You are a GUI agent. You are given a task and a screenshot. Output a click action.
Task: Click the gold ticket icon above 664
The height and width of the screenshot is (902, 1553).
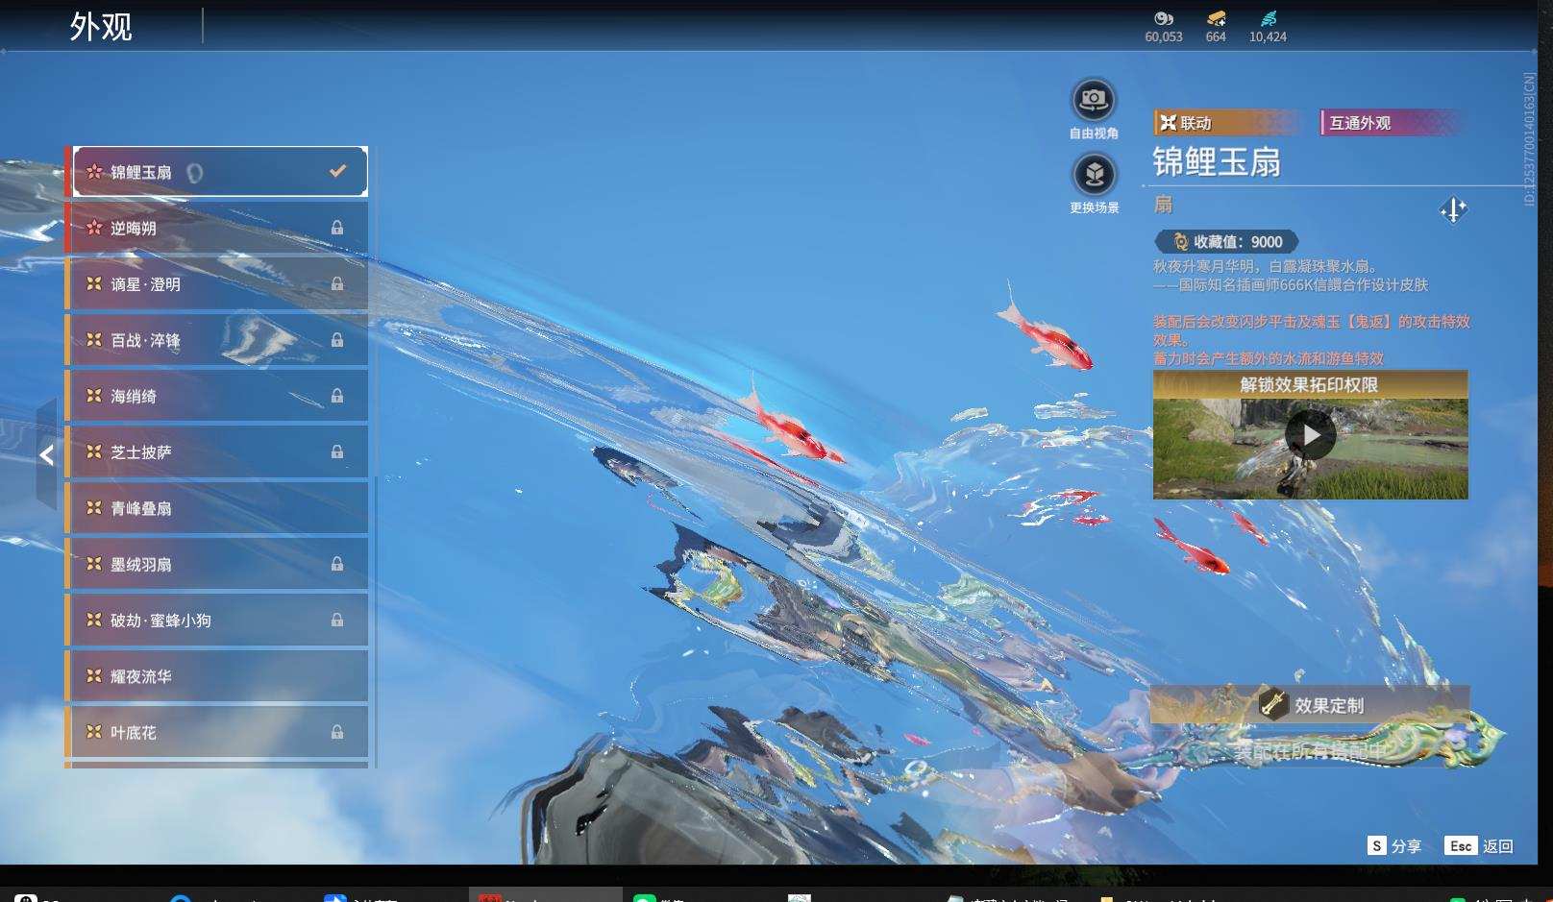click(1216, 18)
